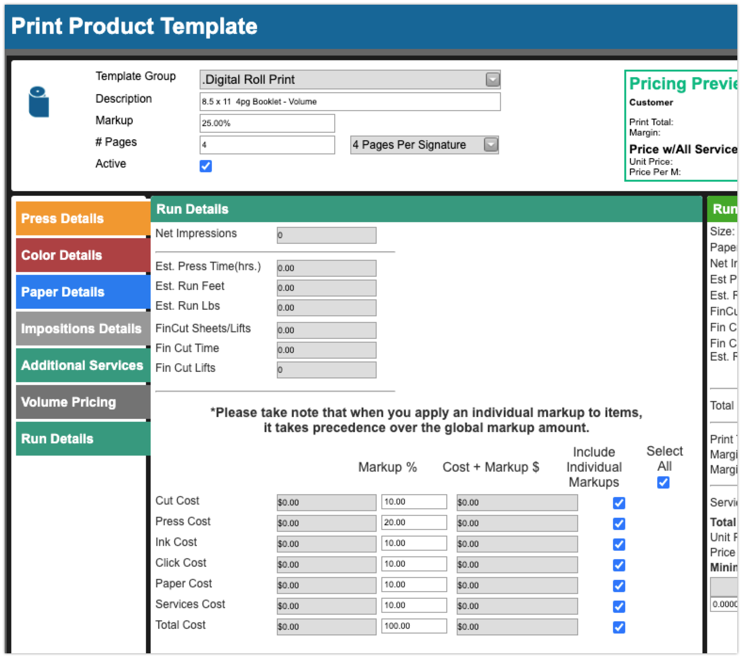Click the Pricing Preview heading
The height and width of the screenshot is (658, 742).
click(683, 84)
